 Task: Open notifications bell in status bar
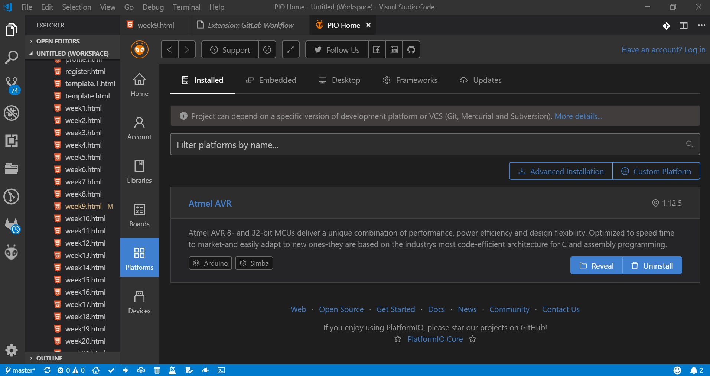[x=697, y=370]
